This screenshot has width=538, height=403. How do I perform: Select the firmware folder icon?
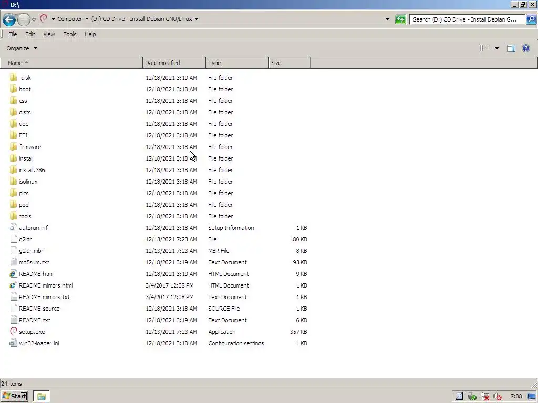click(13, 147)
